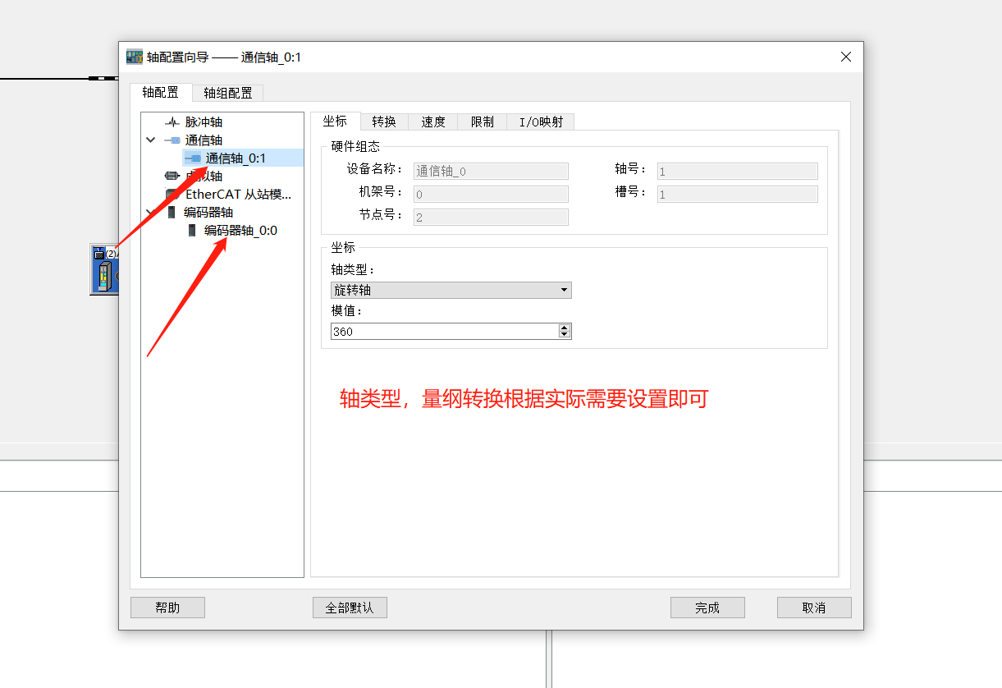The image size is (1002, 688).
Task: Switch to the 轴组配置 tab
Action: (228, 93)
